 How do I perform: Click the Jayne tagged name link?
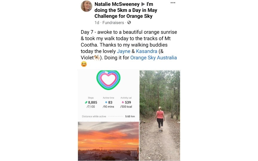[x=124, y=51]
